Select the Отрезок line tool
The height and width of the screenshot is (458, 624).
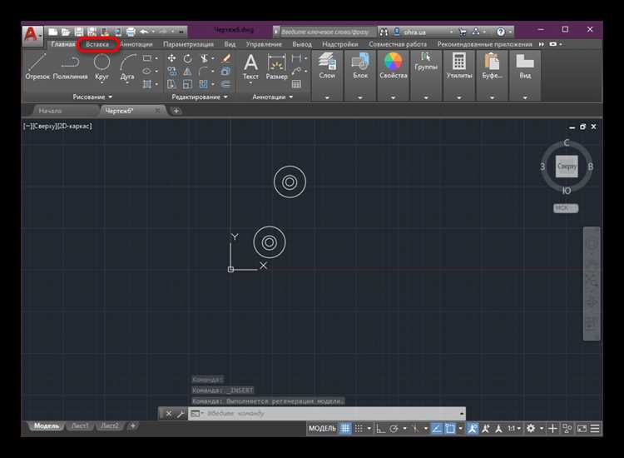(x=37, y=66)
